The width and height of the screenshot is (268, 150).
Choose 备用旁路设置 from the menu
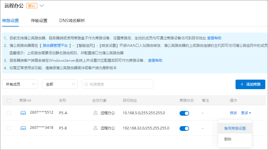[x=235, y=128]
